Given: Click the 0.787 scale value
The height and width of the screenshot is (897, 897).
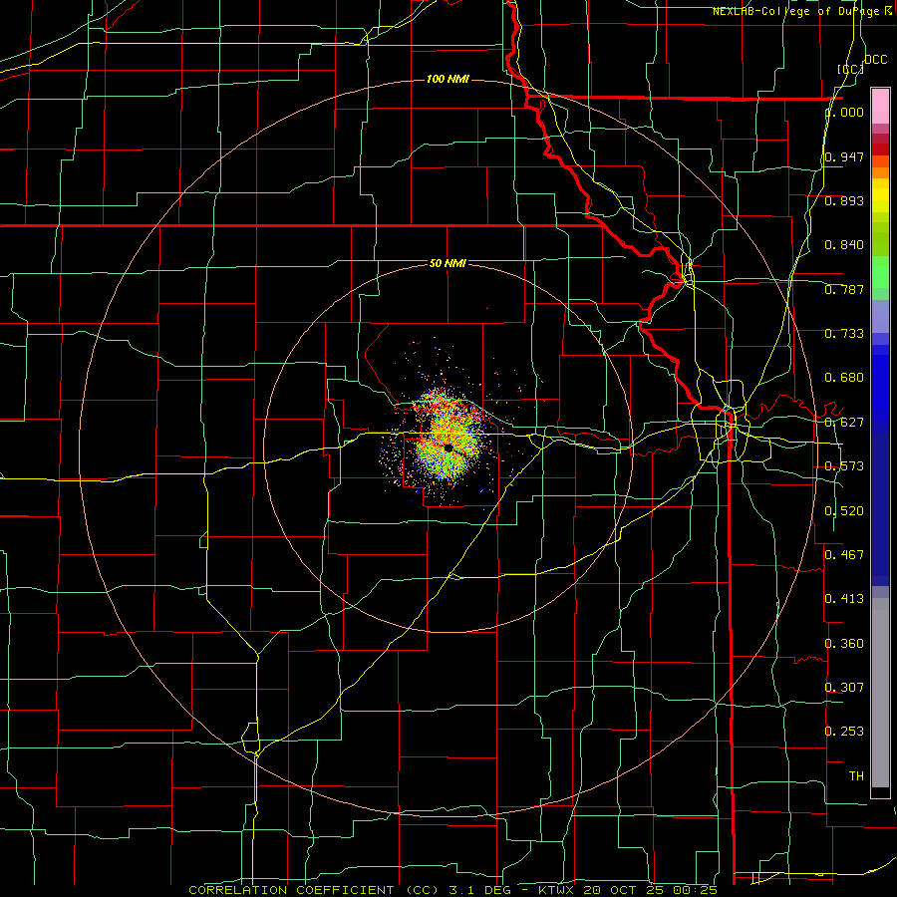Looking at the screenshot, I should [x=844, y=289].
